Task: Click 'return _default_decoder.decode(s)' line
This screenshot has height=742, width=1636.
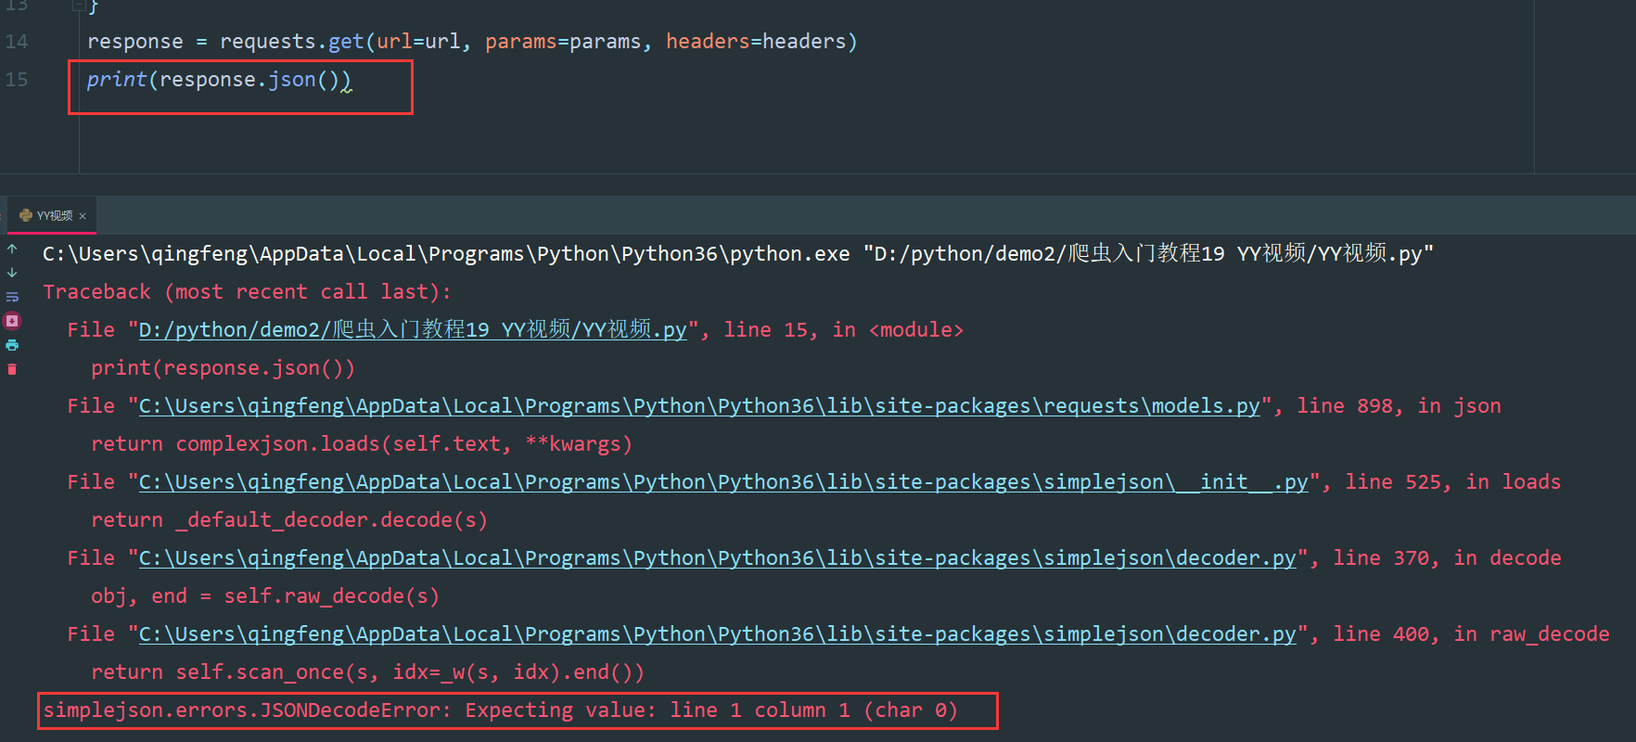Action: point(289,520)
